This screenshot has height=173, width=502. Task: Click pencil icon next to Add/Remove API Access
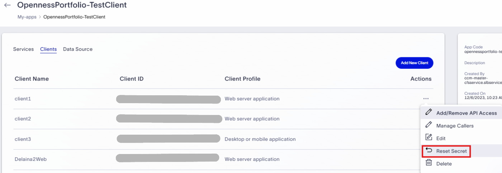click(x=428, y=112)
